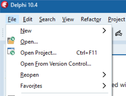Close the open File menu
This screenshot has width=126, height=96.
[x=12, y=19]
